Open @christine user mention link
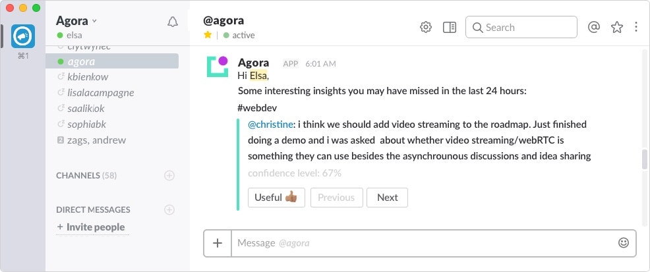Screen dimensions: 650x272 (x=270, y=124)
